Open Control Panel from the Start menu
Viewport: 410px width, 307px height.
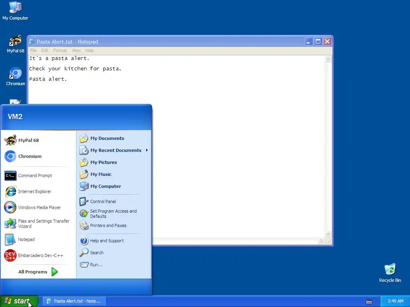(114, 201)
